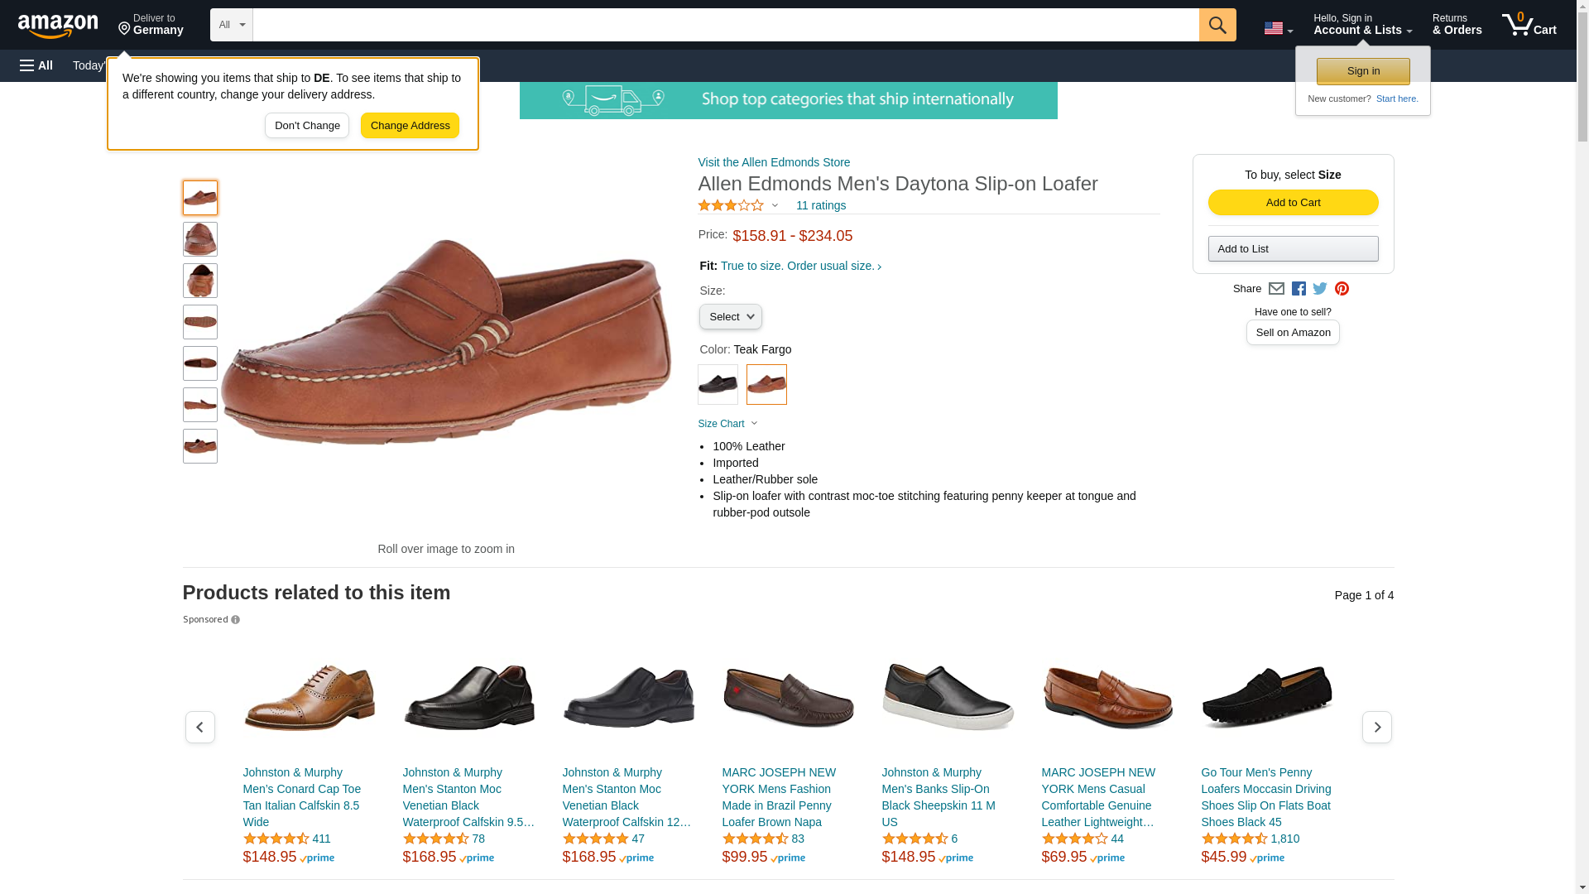Viewport: 1589px width, 894px height.
Task: Go to next related products page
Action: pos(1376,727)
